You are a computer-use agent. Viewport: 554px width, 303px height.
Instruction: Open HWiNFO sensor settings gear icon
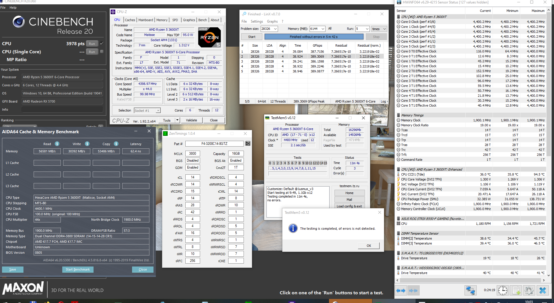coord(529,291)
